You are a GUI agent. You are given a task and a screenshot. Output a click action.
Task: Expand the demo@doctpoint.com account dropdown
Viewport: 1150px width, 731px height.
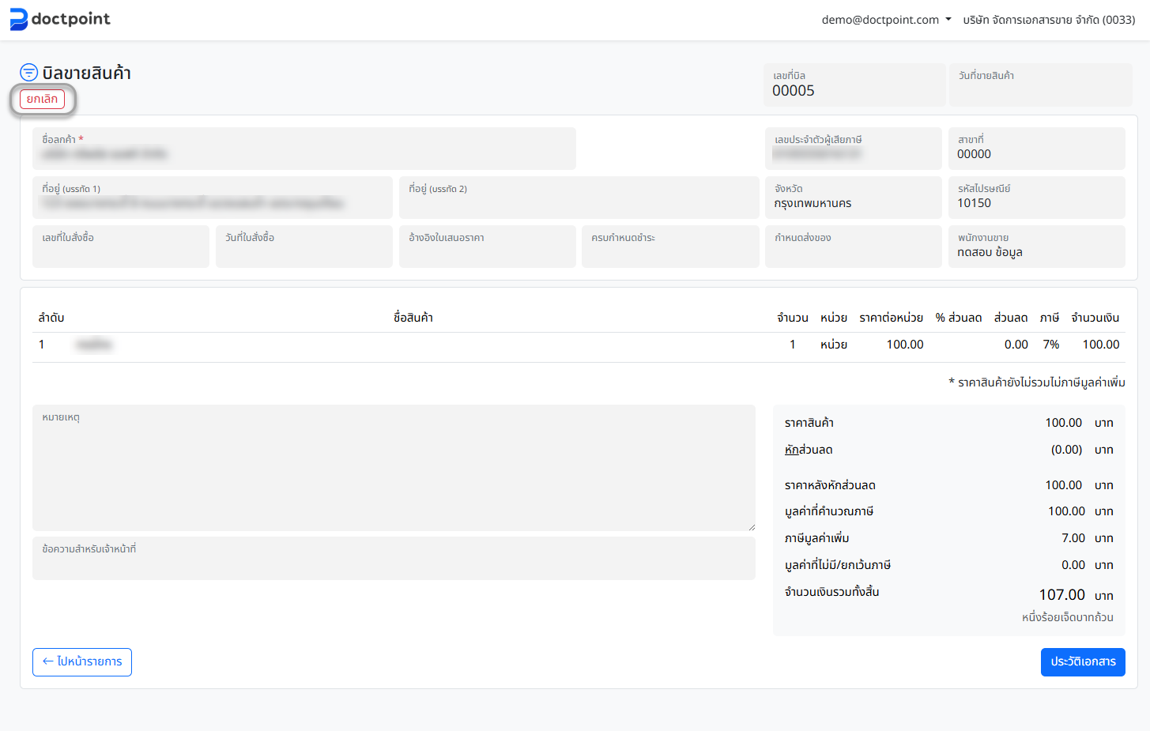click(x=885, y=20)
